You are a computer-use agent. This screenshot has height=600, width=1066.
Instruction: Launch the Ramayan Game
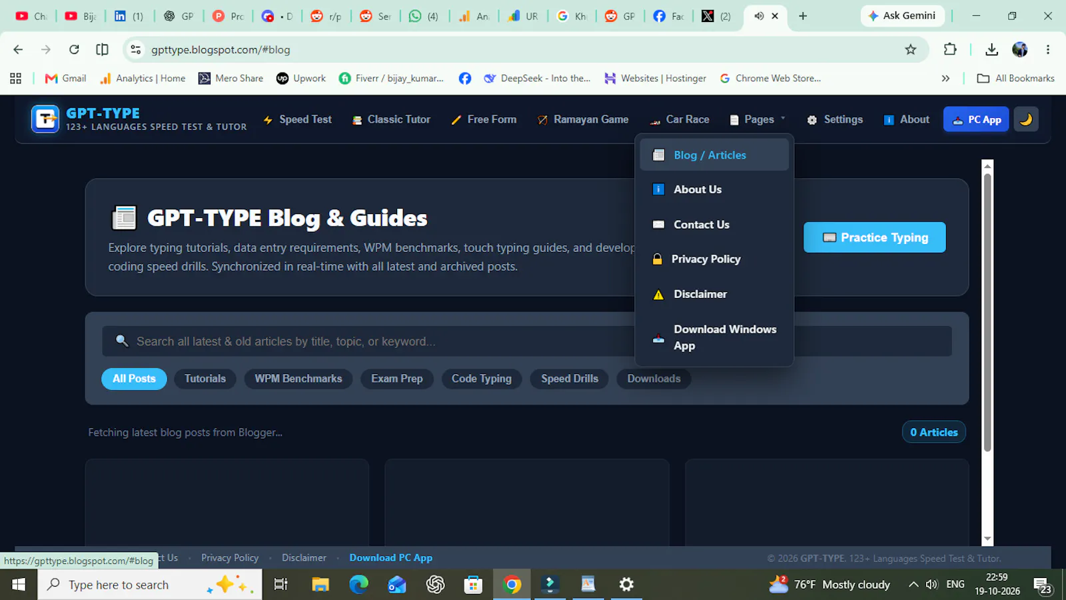point(583,119)
